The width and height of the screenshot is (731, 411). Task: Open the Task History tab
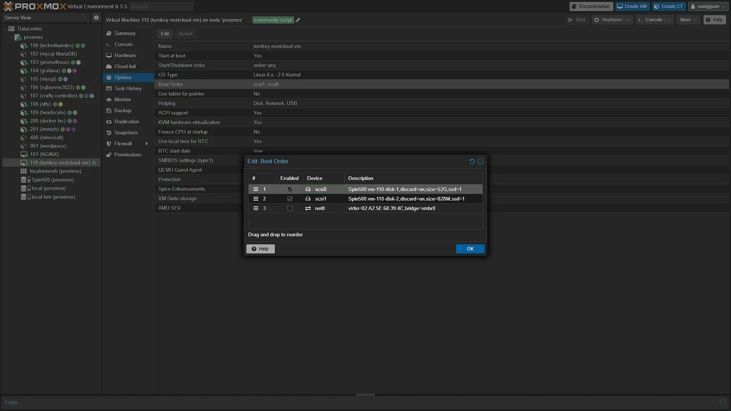point(128,88)
